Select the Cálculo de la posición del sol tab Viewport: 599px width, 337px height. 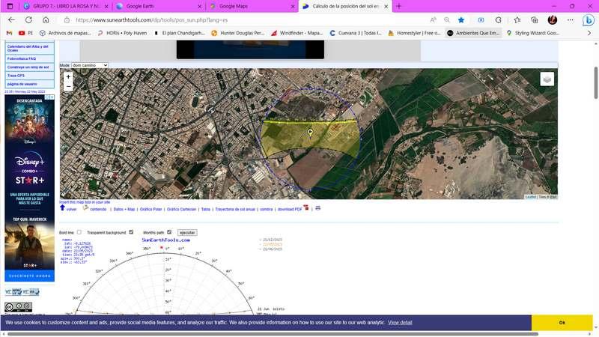coord(345,6)
